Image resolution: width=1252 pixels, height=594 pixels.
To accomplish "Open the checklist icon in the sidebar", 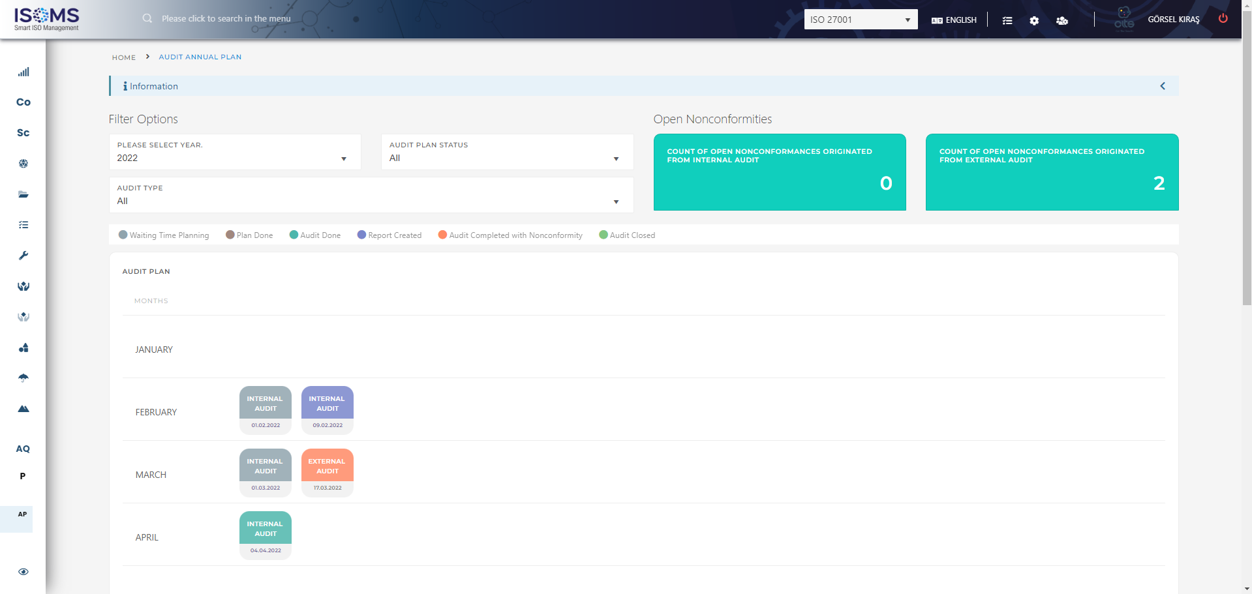I will tap(23, 224).
